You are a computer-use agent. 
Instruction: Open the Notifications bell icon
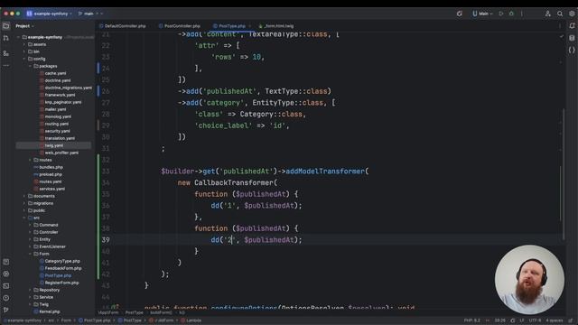(x=572, y=26)
